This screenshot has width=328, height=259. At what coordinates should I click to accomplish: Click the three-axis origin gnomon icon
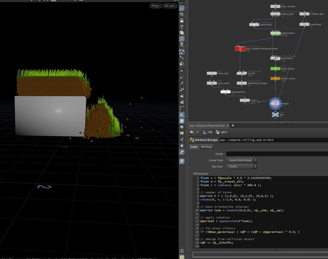click(182, 140)
